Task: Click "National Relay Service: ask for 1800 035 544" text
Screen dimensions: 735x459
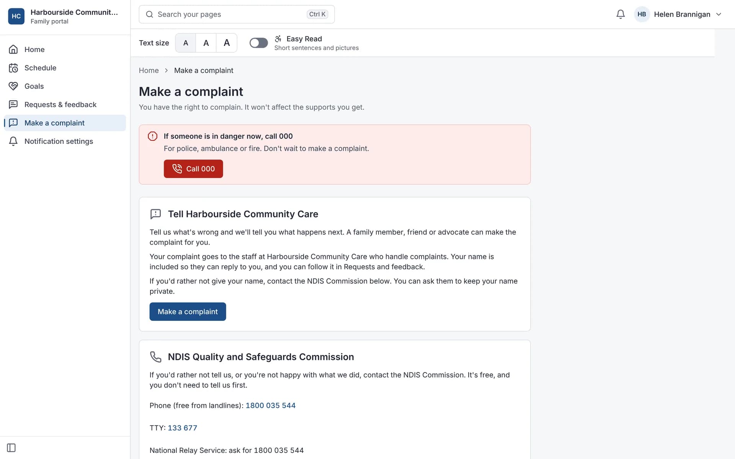Action: (227, 450)
